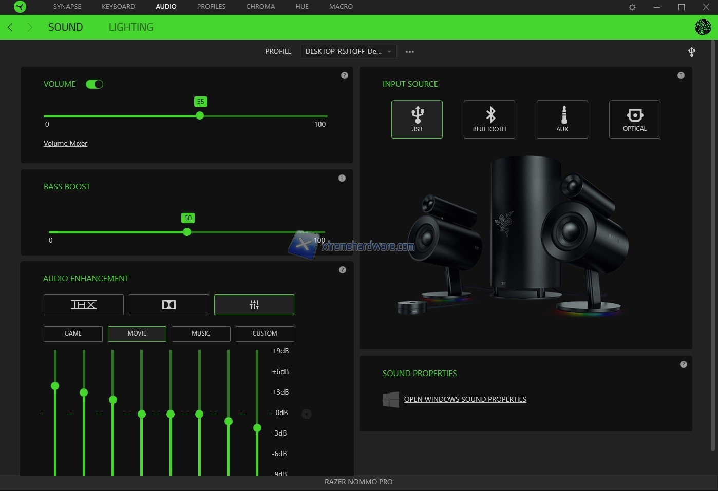The width and height of the screenshot is (718, 491).
Task: Open the Volume Mixer link
Action: point(65,144)
